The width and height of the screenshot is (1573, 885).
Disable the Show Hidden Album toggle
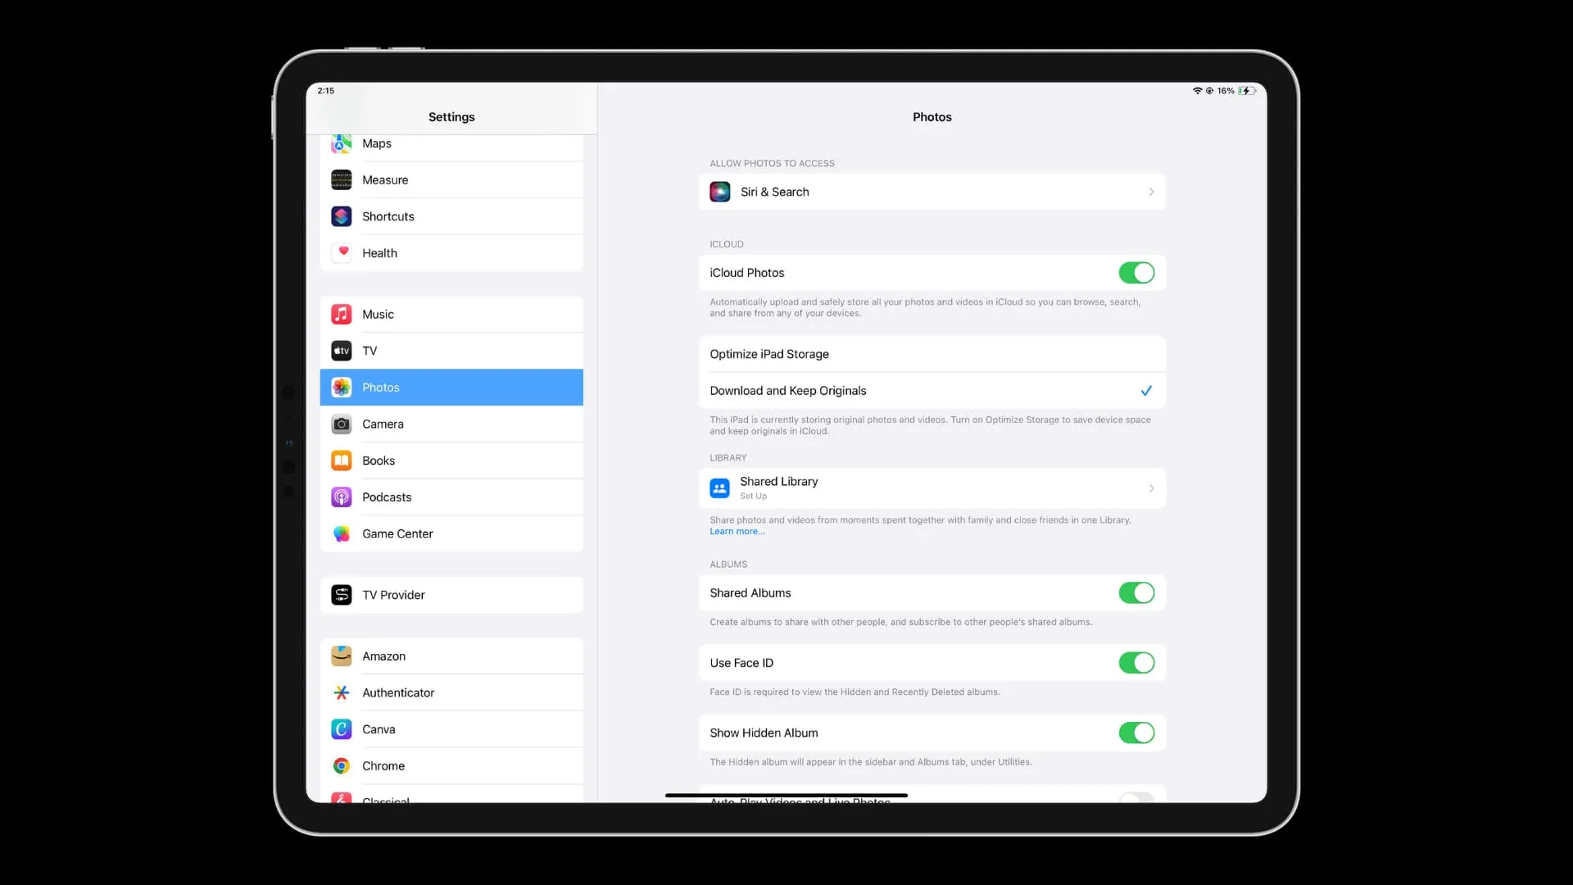1136,733
